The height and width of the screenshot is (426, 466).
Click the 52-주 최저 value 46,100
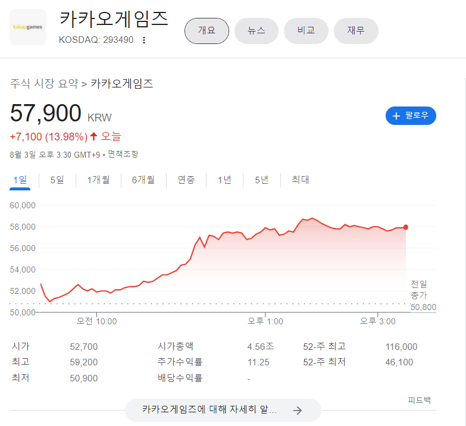click(x=399, y=362)
